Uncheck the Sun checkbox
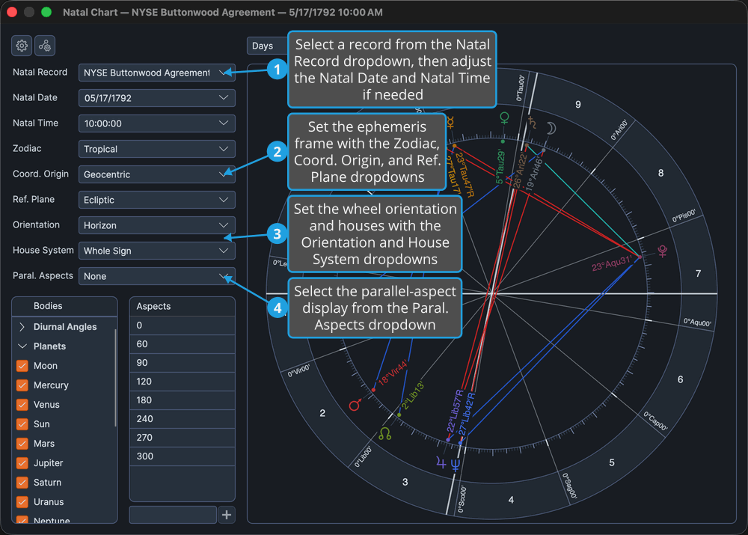This screenshot has height=535, width=748. point(22,424)
